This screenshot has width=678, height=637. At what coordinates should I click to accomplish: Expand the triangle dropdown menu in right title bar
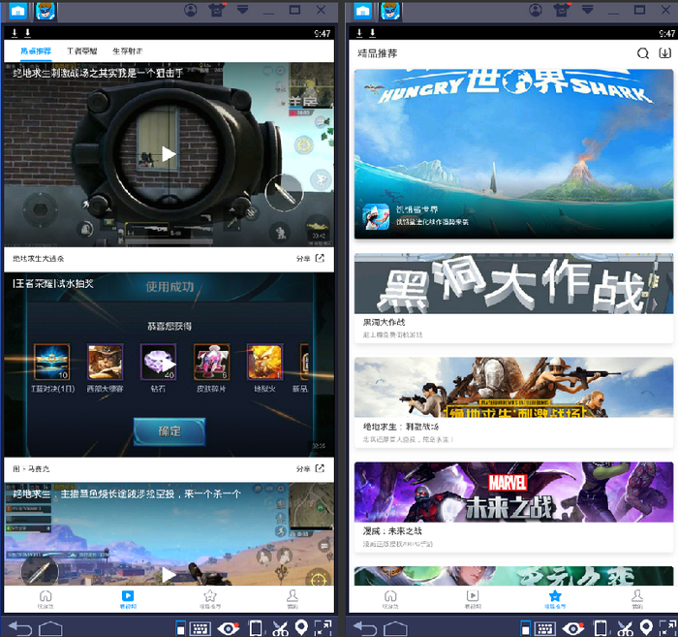(x=587, y=10)
